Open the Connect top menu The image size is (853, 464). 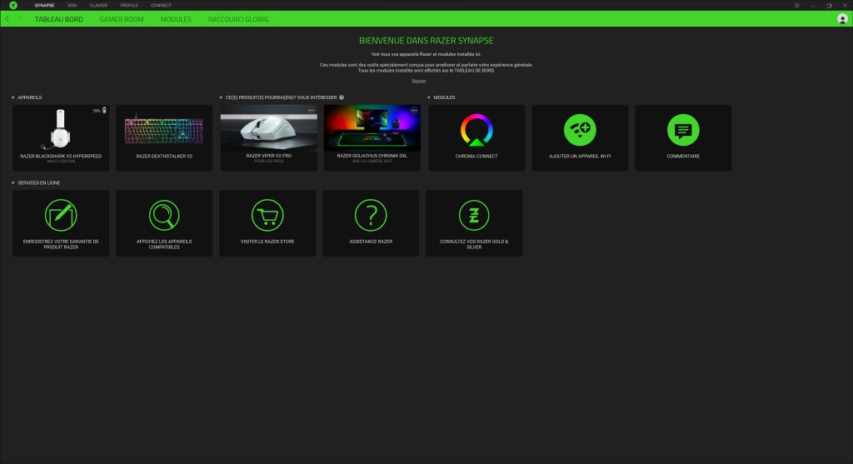tap(161, 6)
